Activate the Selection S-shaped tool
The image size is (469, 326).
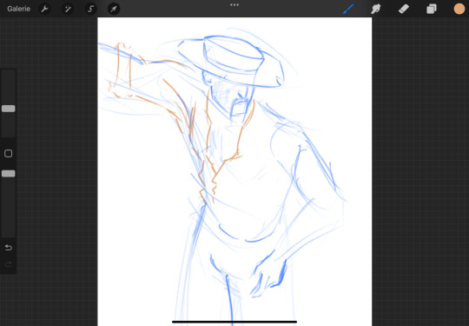coord(90,9)
